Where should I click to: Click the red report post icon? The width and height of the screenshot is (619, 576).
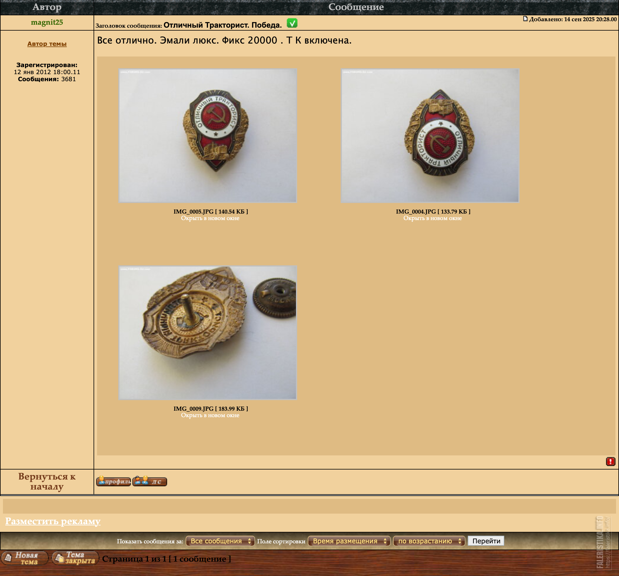610,462
